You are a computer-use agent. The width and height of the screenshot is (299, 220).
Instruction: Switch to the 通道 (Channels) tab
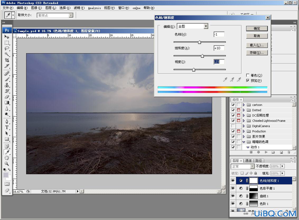click(248, 160)
